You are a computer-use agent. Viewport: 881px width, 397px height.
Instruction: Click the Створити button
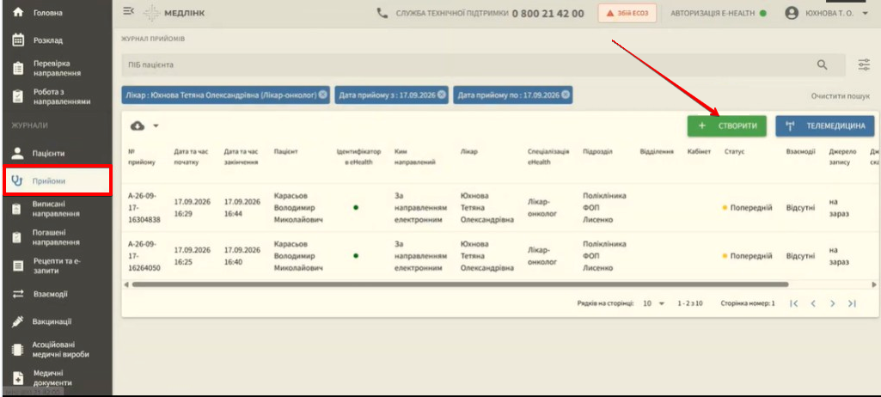(726, 125)
